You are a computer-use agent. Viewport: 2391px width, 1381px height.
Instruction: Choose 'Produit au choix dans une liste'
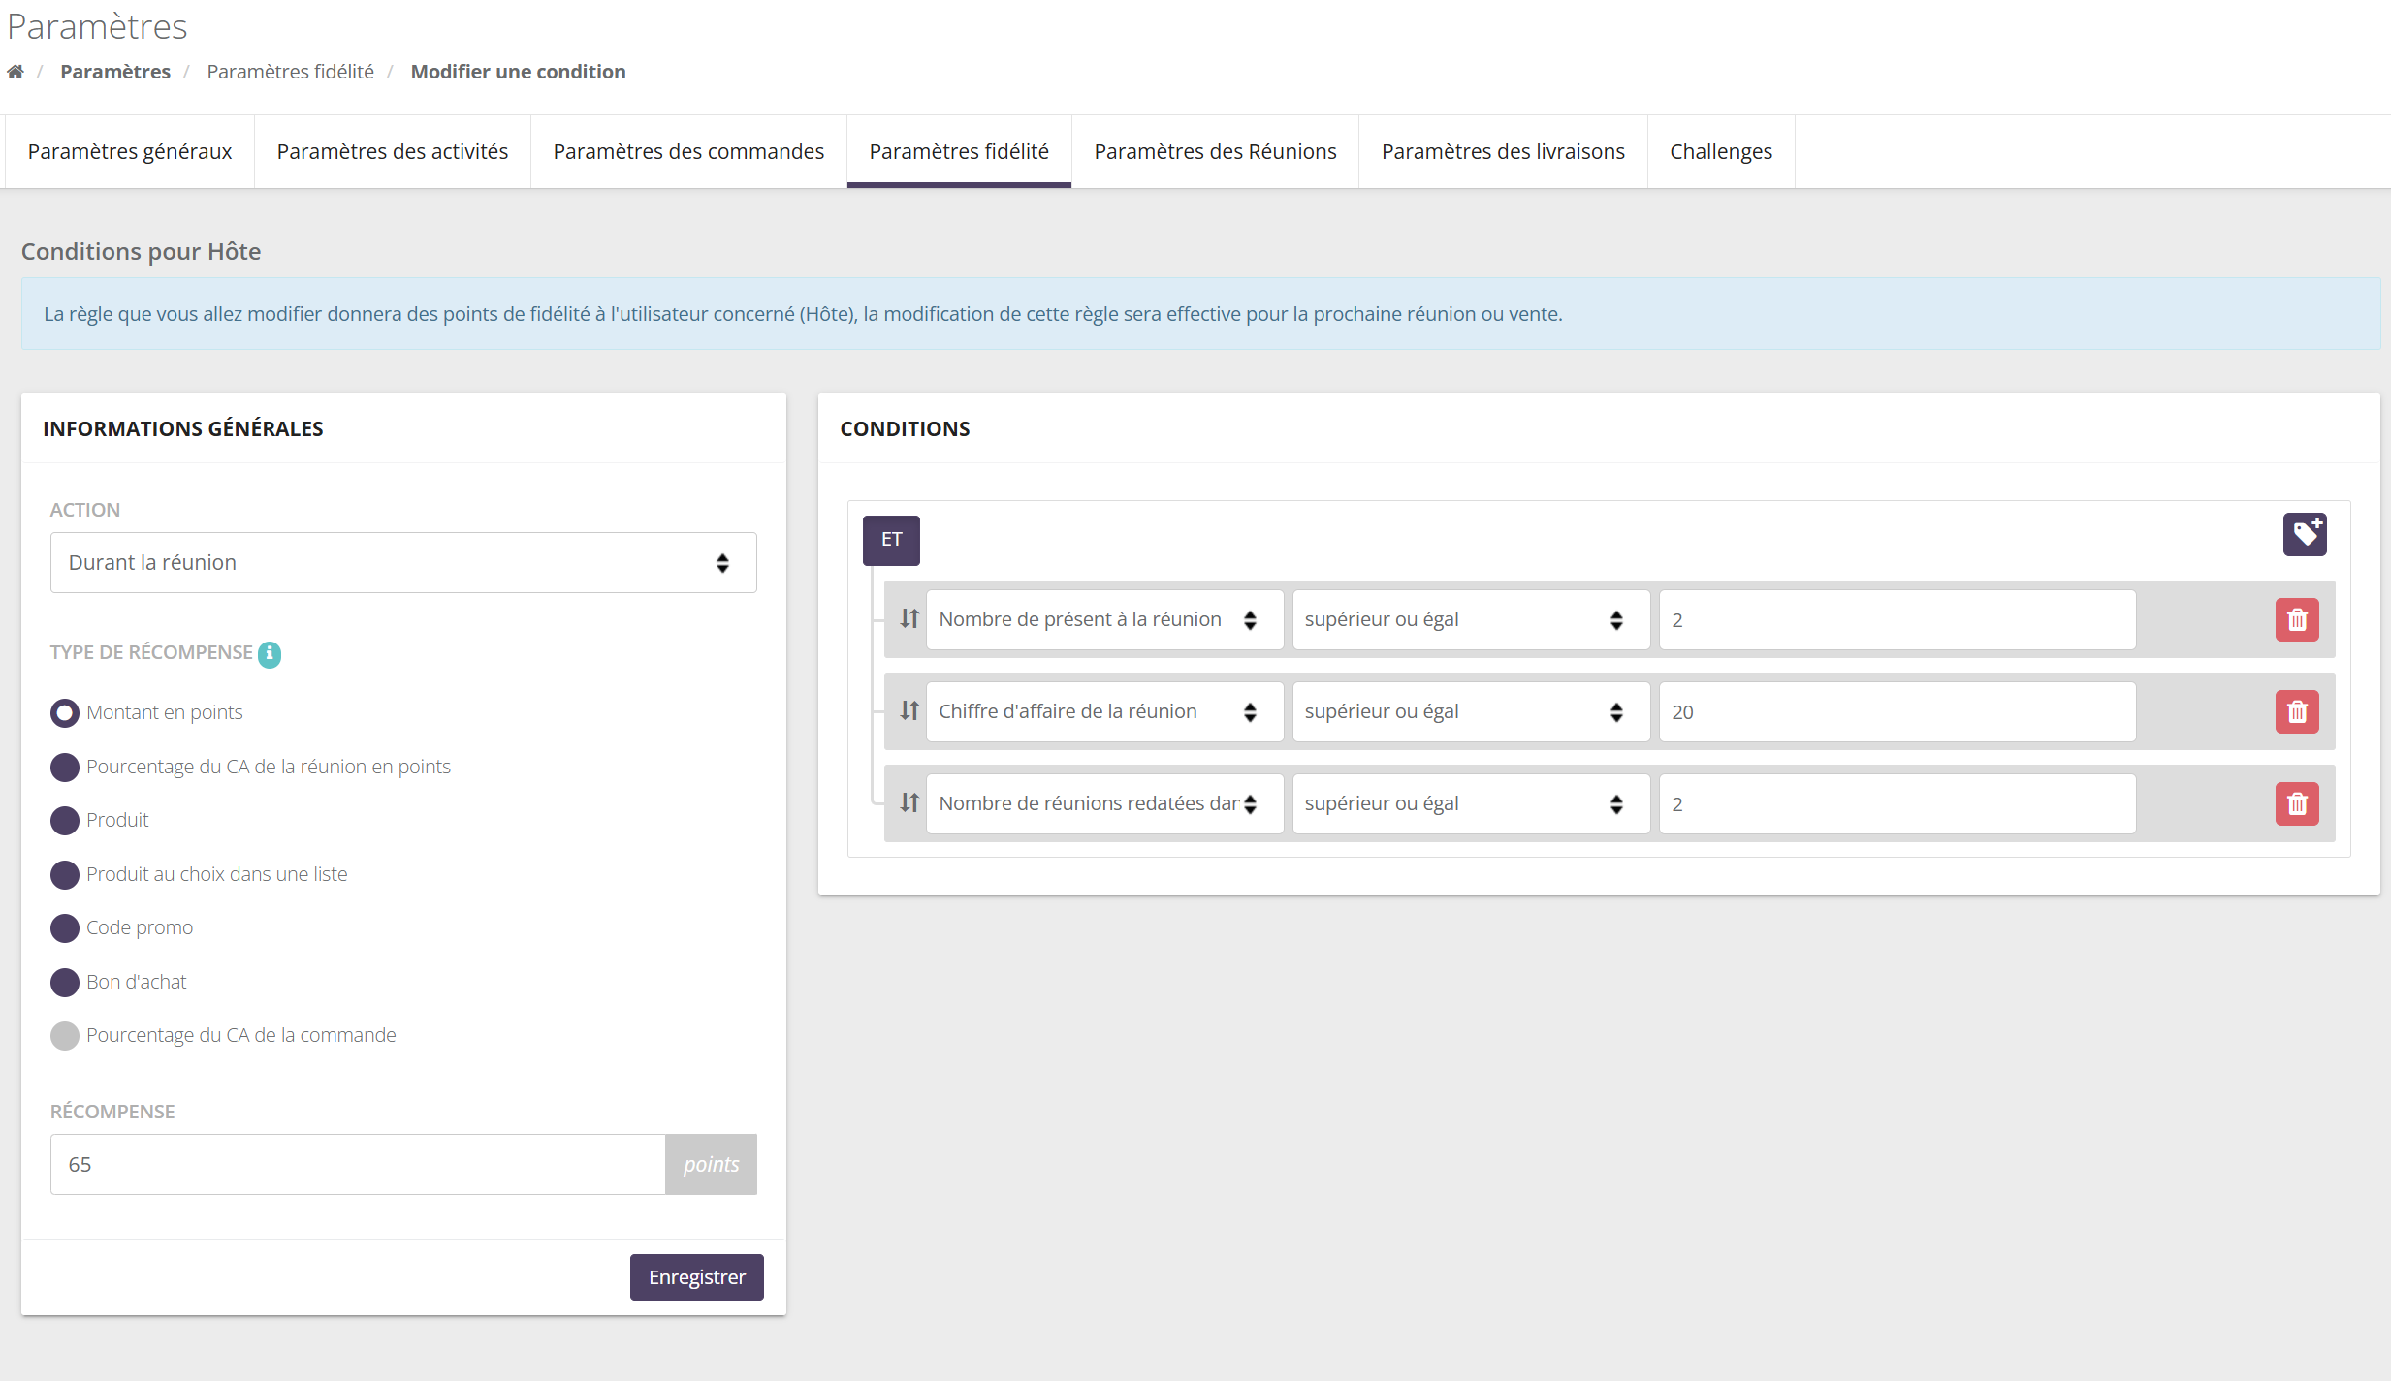pyautogui.click(x=64, y=875)
